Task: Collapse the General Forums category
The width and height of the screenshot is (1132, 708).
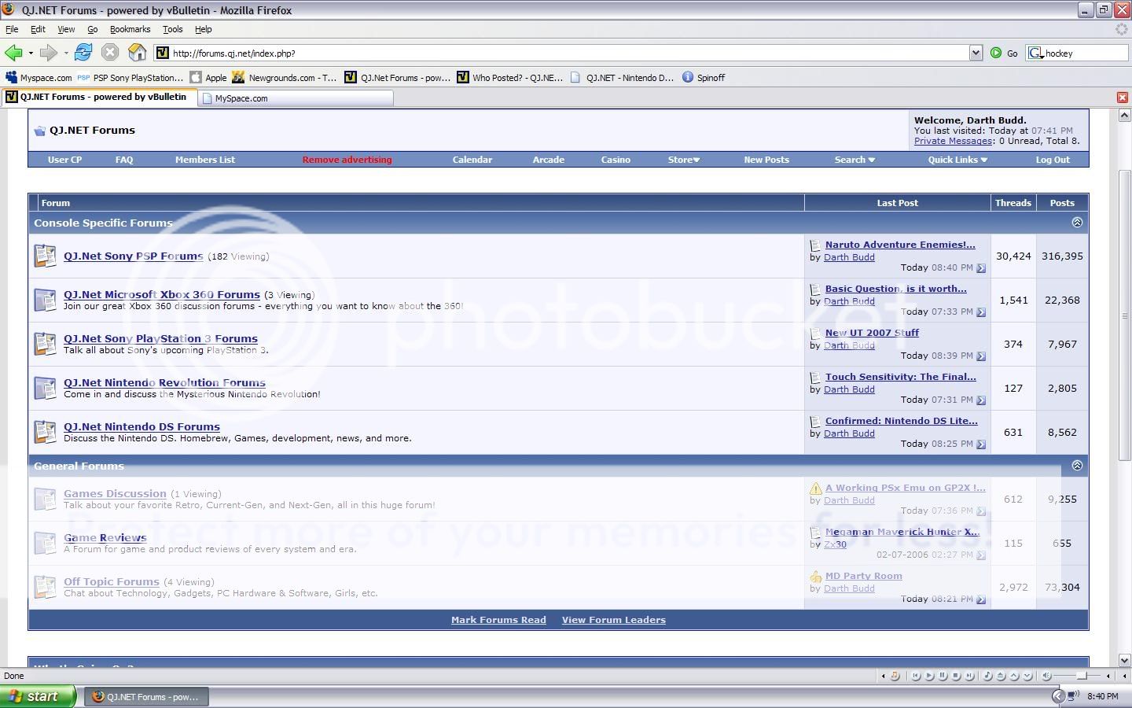Action: coord(1077,466)
